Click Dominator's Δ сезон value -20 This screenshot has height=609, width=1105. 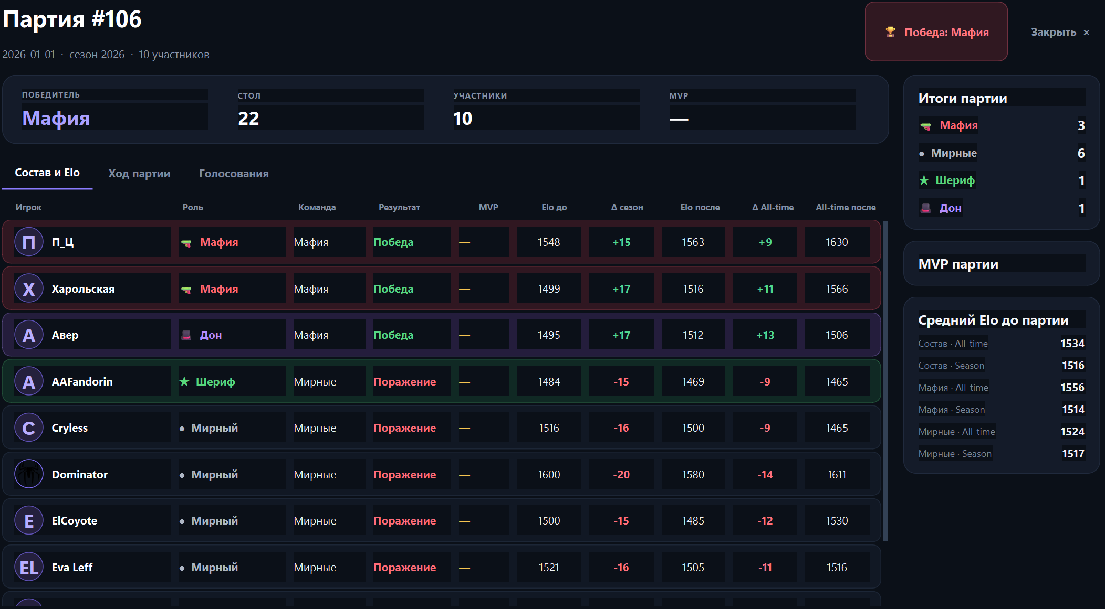[x=621, y=474]
